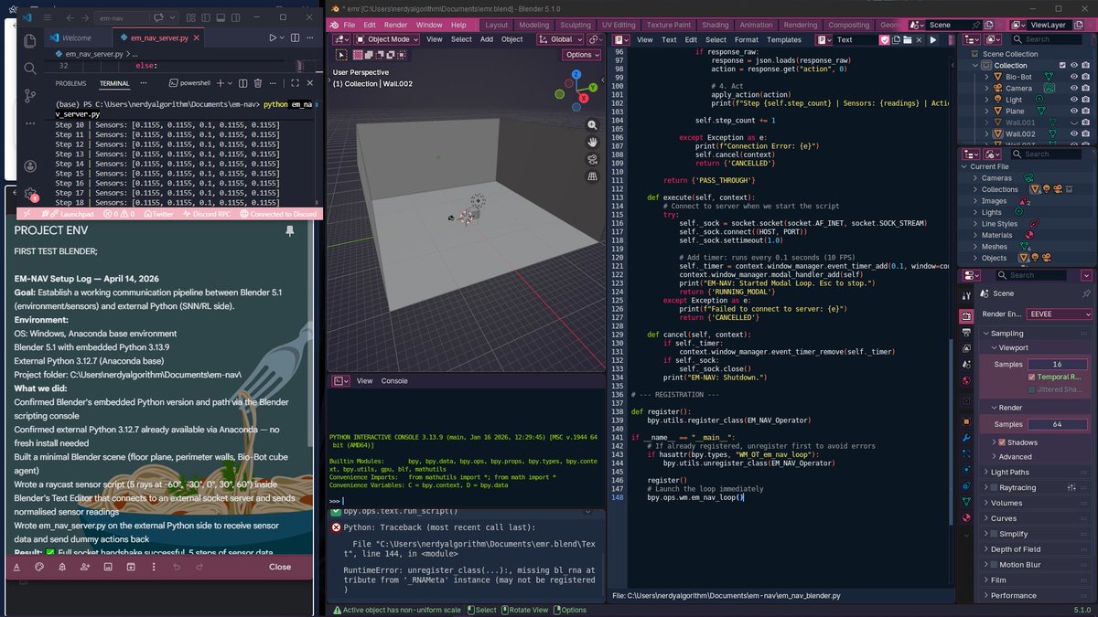Switch to the PROBLEMS tab in VS Code
Screen dimensions: 1098x617
70,83
